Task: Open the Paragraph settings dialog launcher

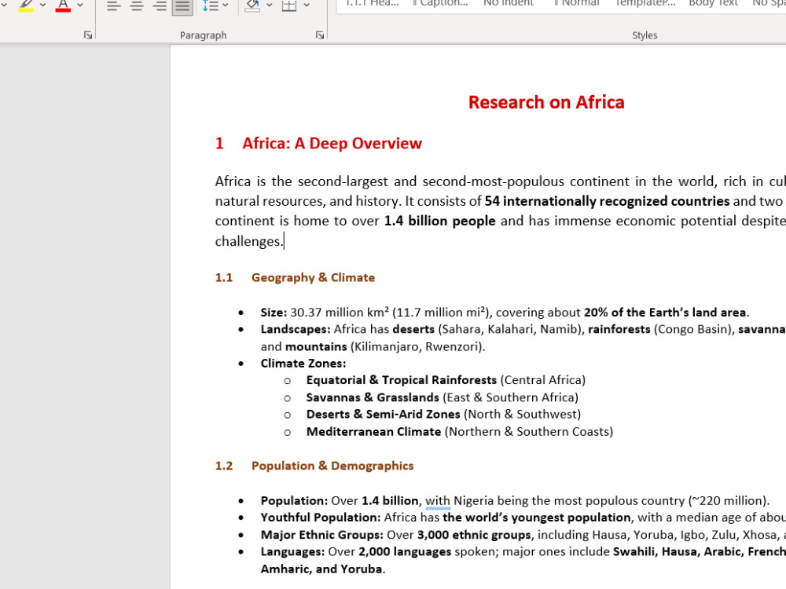Action: tap(320, 35)
